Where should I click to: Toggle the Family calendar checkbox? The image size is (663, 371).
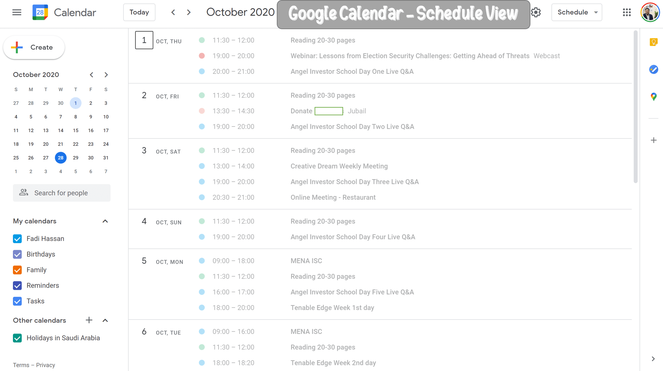pyautogui.click(x=17, y=270)
